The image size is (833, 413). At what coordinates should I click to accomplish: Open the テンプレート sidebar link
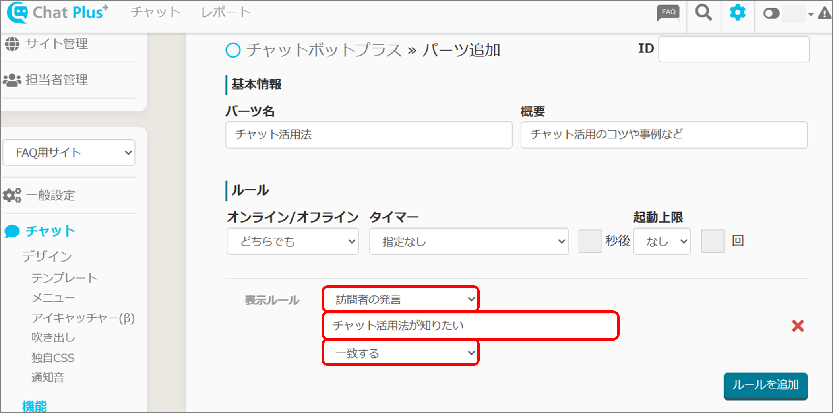coord(64,278)
